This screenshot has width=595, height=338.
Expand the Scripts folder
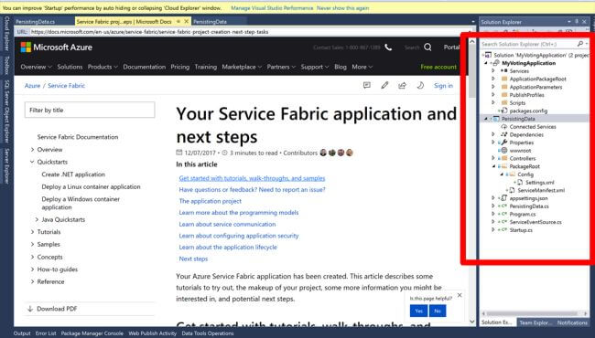(493, 102)
